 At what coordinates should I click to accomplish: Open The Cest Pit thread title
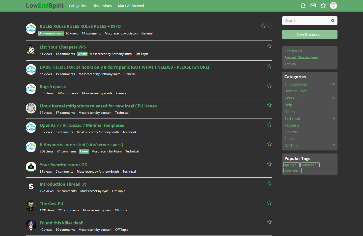(x=51, y=204)
